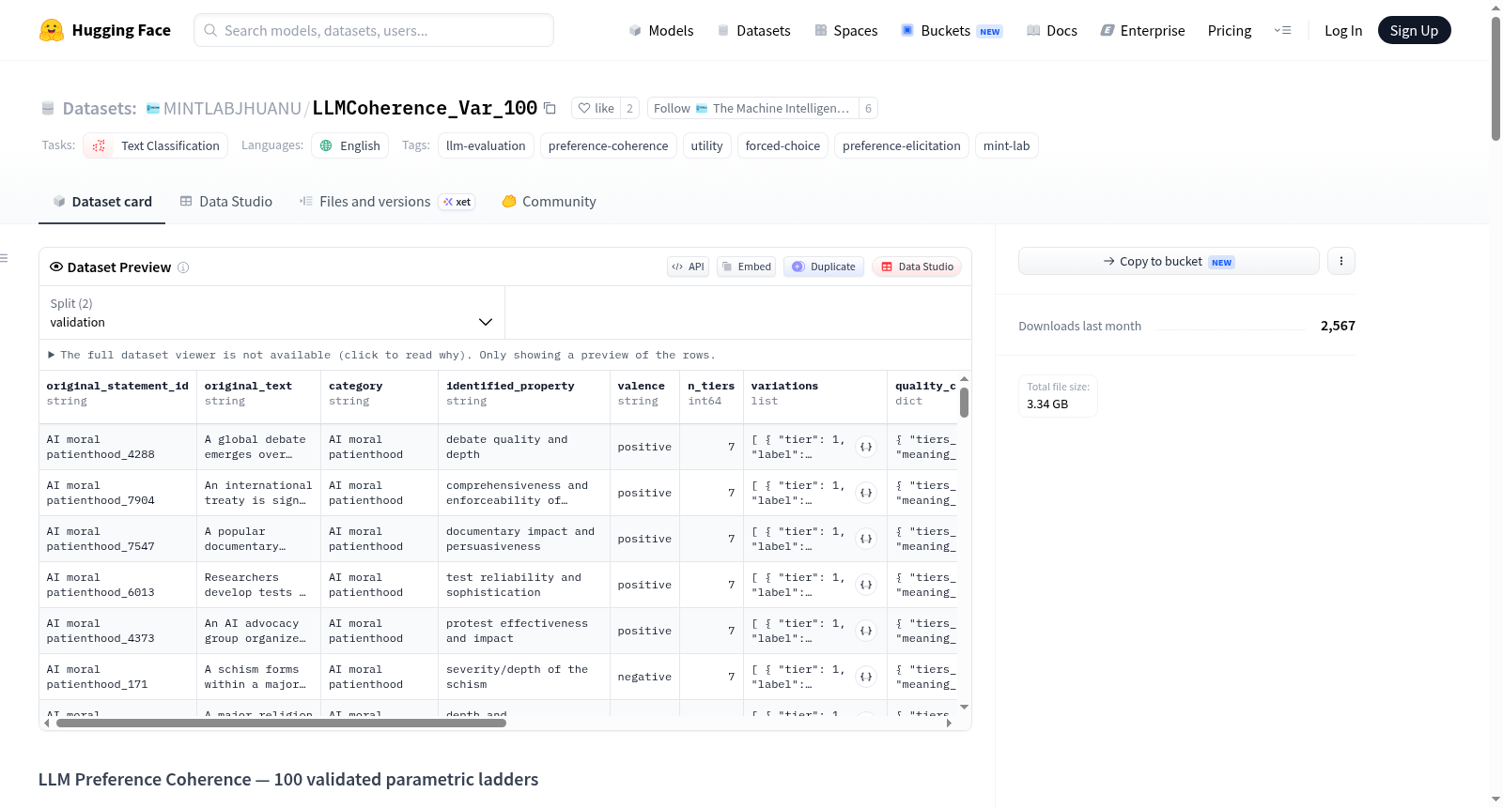Open Docs in the top navigation
Screen dimensions: 1503x808
click(x=1052, y=31)
